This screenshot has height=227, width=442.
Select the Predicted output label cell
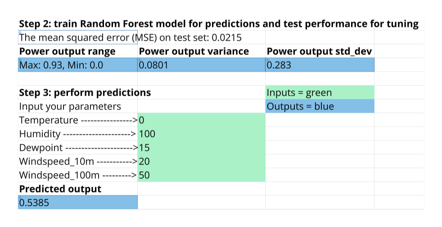[x=60, y=189]
